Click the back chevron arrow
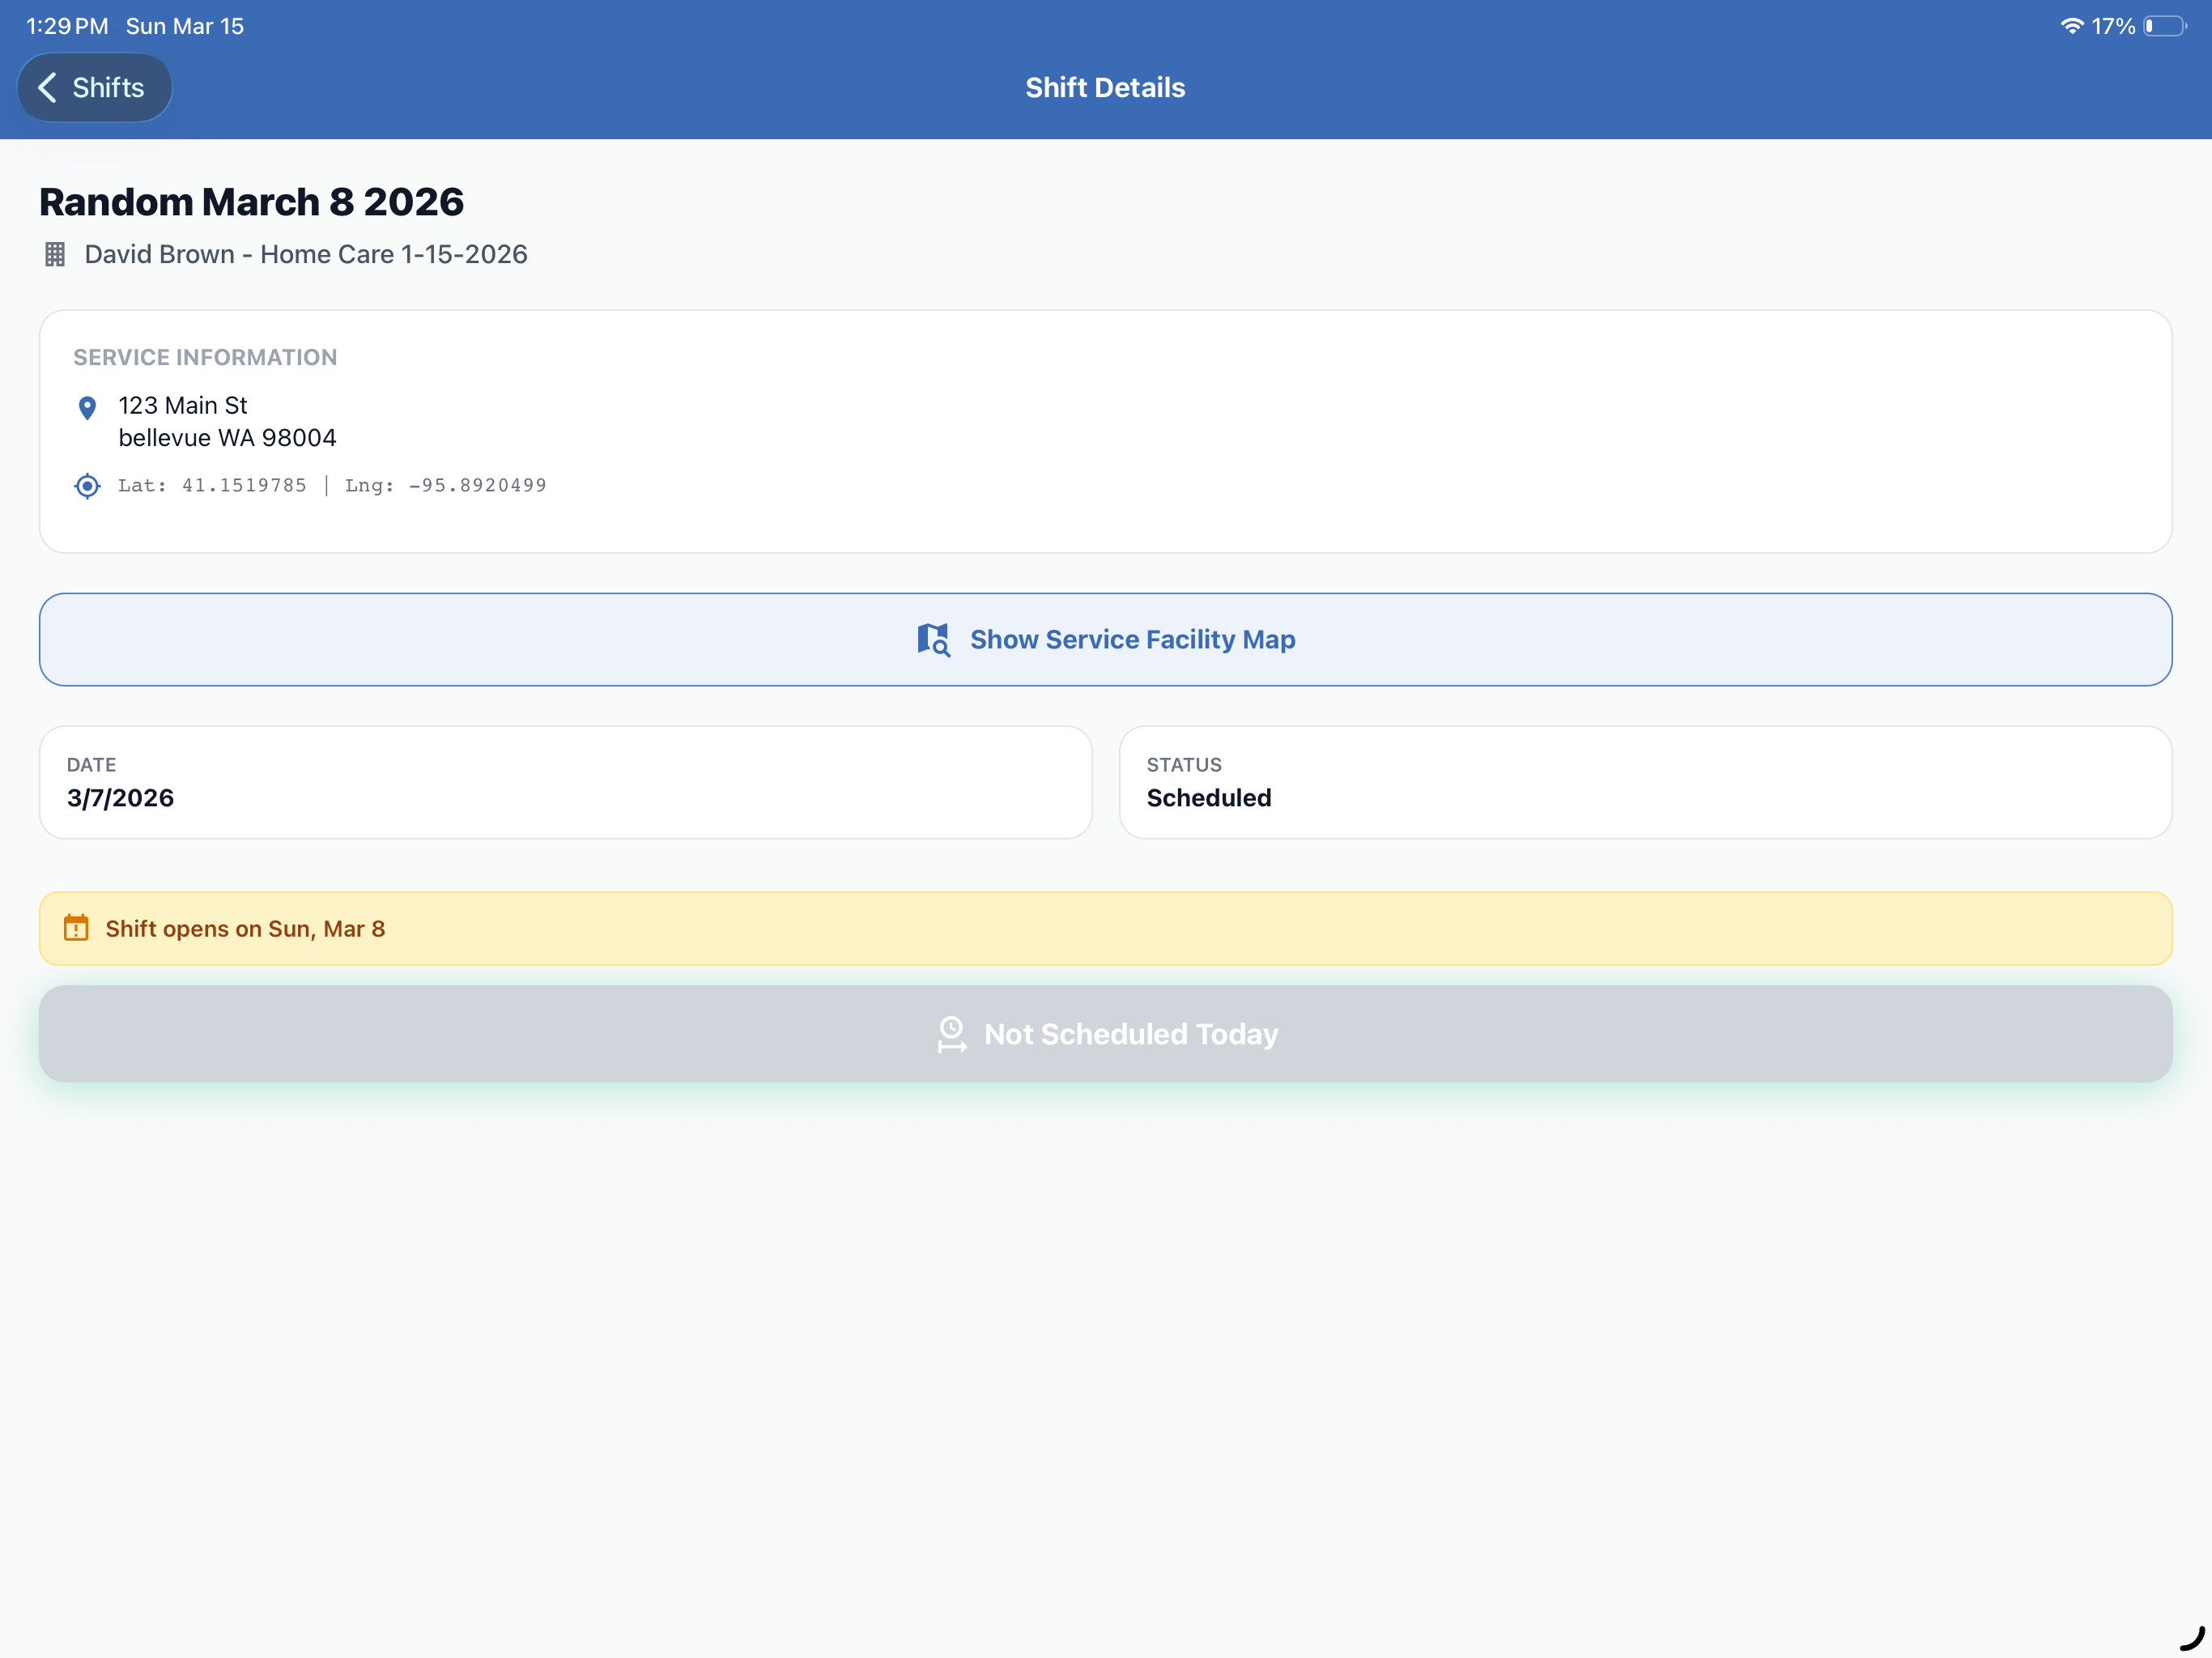The image size is (2212, 1658). coord(47,87)
